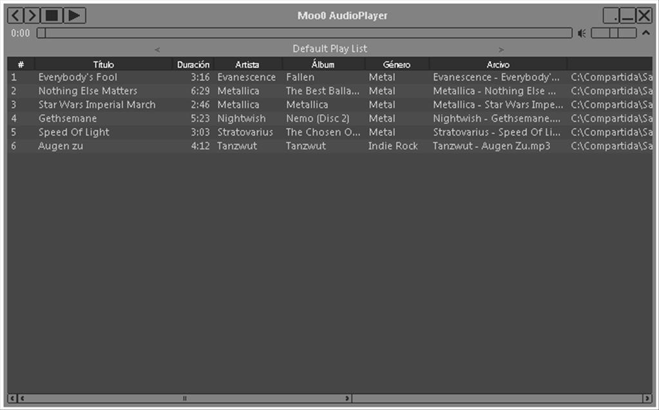This screenshot has width=659, height=410.
Task: Open the compact mode dot button
Action: (611, 16)
